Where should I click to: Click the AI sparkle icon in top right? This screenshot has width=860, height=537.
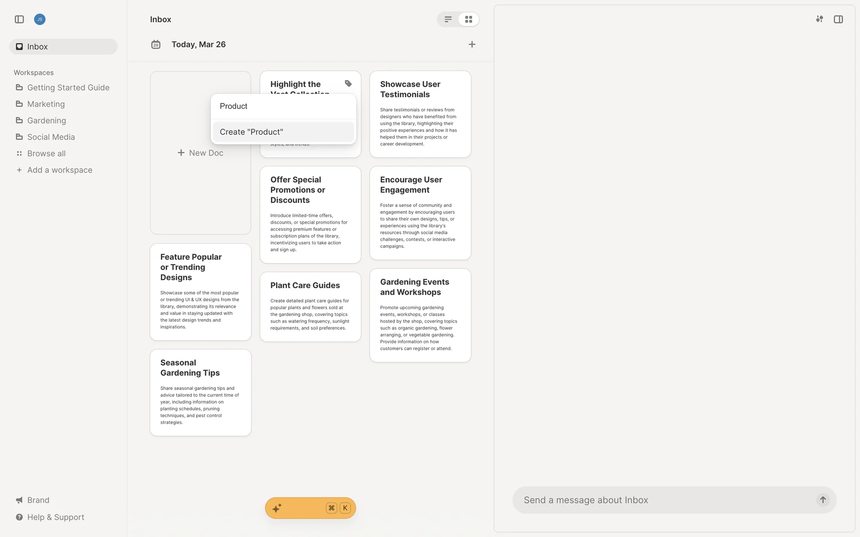point(819,19)
